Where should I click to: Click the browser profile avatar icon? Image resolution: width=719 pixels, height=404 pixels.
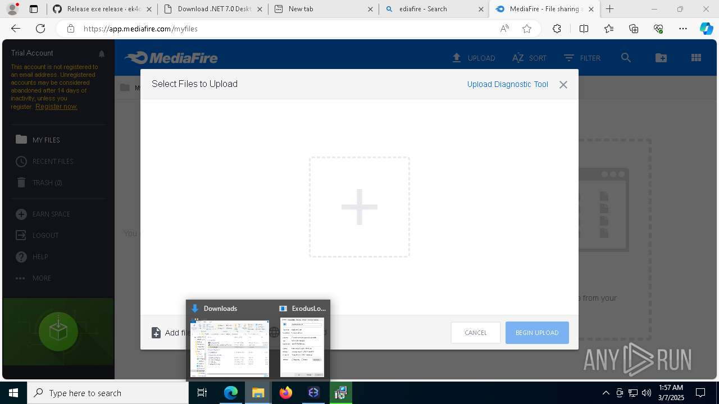[12, 9]
